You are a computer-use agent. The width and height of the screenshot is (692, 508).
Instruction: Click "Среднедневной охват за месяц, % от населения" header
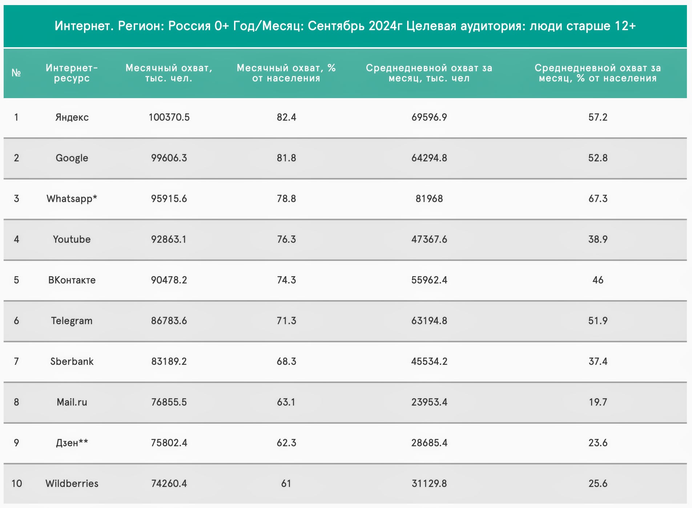(x=598, y=73)
